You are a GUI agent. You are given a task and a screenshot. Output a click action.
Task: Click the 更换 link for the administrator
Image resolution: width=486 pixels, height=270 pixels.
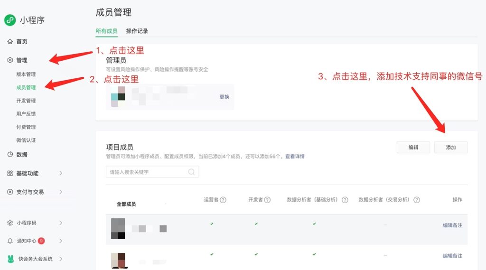[x=224, y=97]
